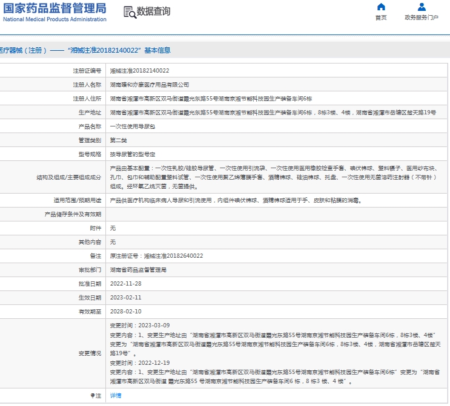Screen dimensions: 450x406
Task: Click the 型号规格 row label
Action: point(90,154)
